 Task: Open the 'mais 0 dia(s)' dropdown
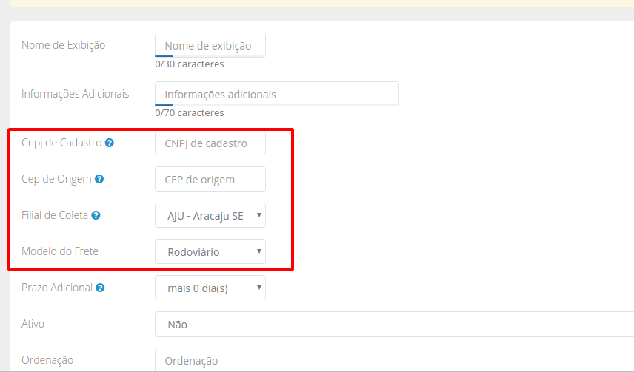[210, 288]
